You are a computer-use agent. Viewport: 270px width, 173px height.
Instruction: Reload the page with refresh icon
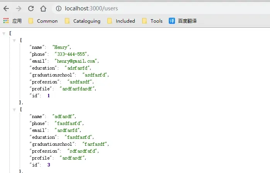[x=31, y=8]
